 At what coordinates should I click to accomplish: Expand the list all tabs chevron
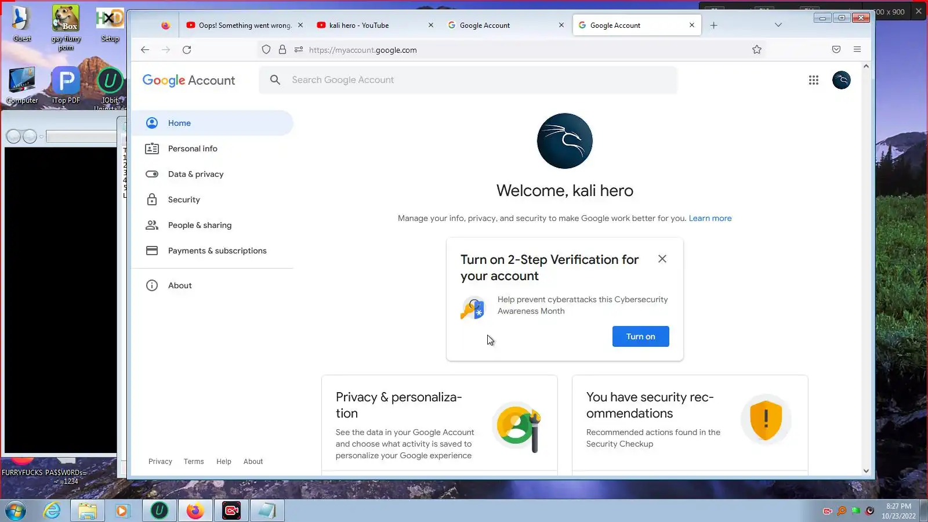point(778,25)
